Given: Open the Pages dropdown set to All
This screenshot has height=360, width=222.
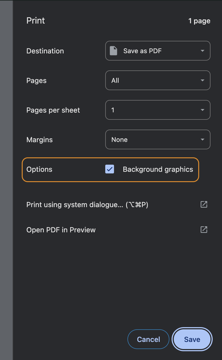Looking at the screenshot, I should click(158, 80).
